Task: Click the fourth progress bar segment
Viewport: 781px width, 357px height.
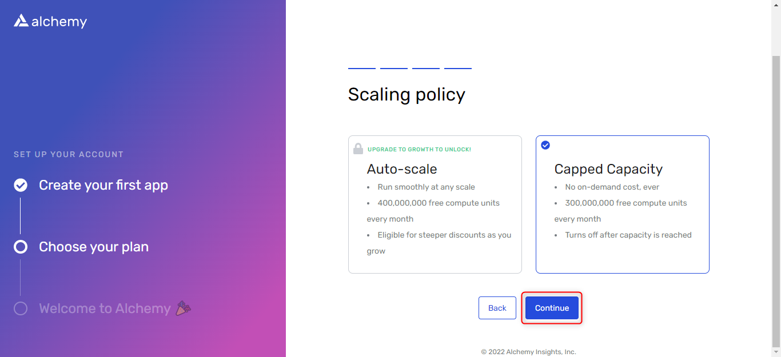Action: pyautogui.click(x=458, y=69)
